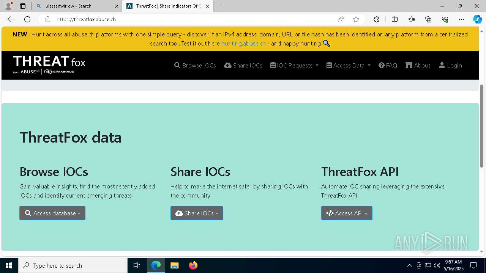Click the taskbar search box
This screenshot has height=273, width=486.
click(x=73, y=265)
